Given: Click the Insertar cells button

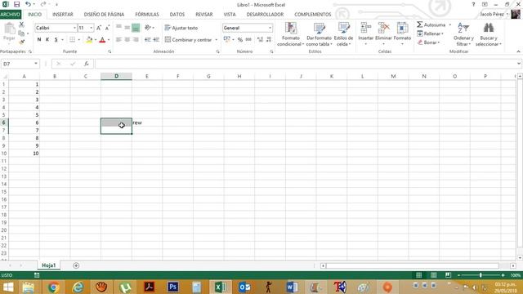Looking at the screenshot, I should click(x=366, y=34).
